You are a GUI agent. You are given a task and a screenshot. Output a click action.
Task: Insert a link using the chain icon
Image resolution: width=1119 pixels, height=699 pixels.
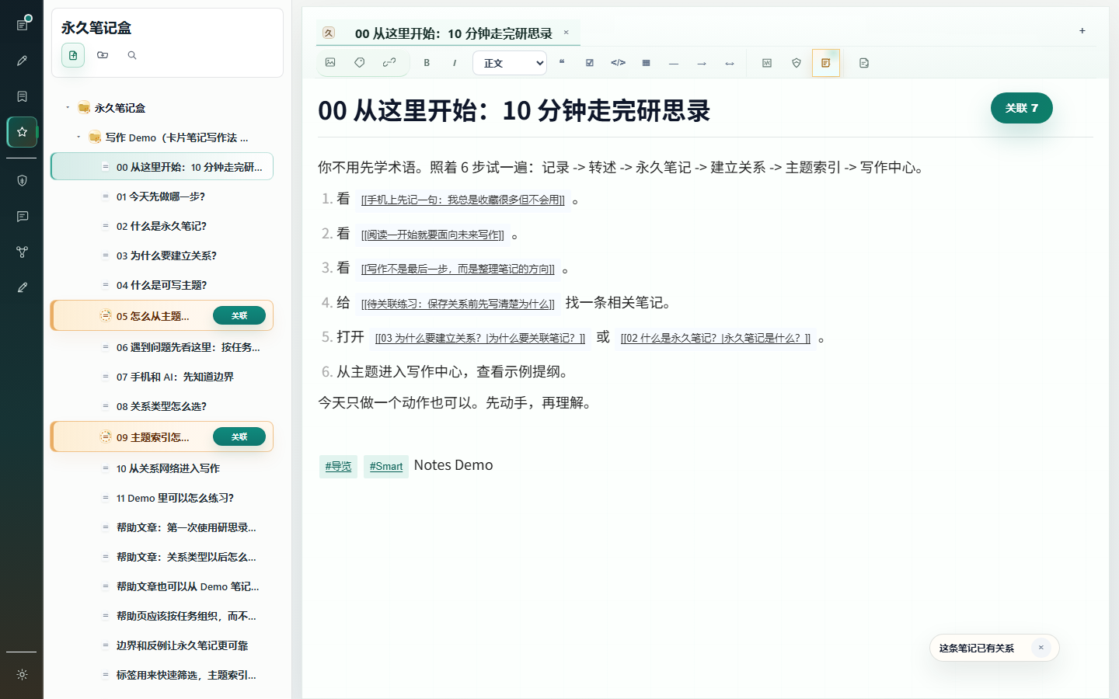(389, 63)
